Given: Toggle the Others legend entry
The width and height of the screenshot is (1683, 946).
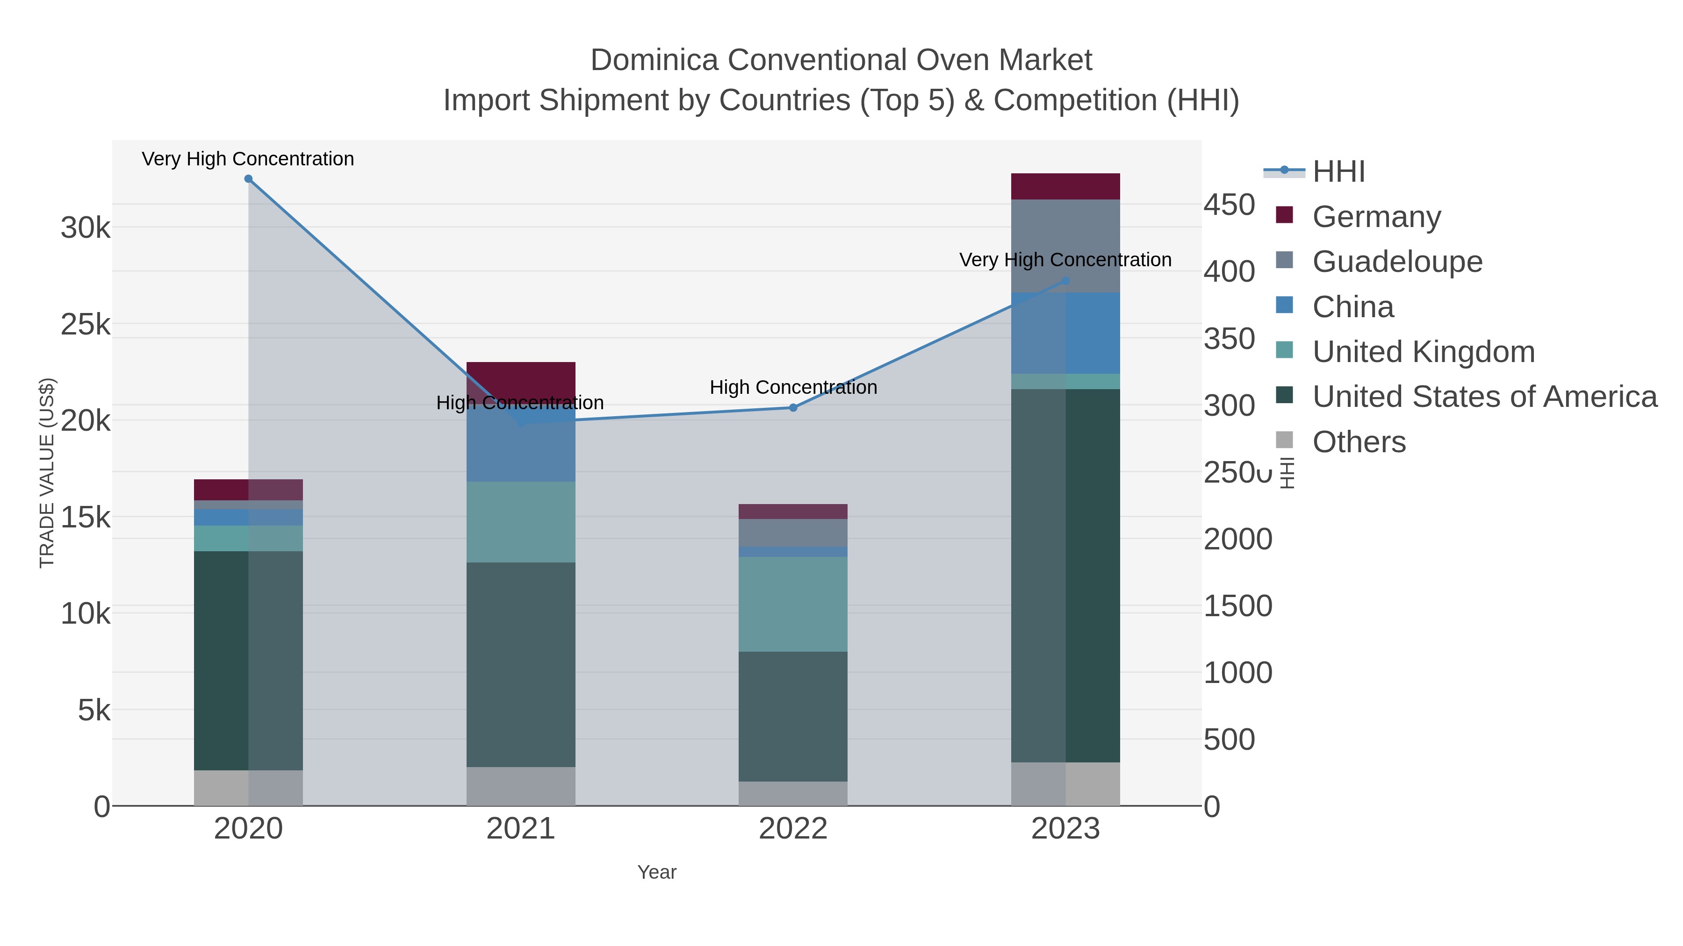Looking at the screenshot, I should click(x=1341, y=441).
